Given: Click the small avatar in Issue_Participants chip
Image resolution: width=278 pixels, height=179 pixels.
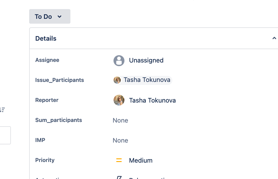Looking at the screenshot, I should [x=117, y=80].
